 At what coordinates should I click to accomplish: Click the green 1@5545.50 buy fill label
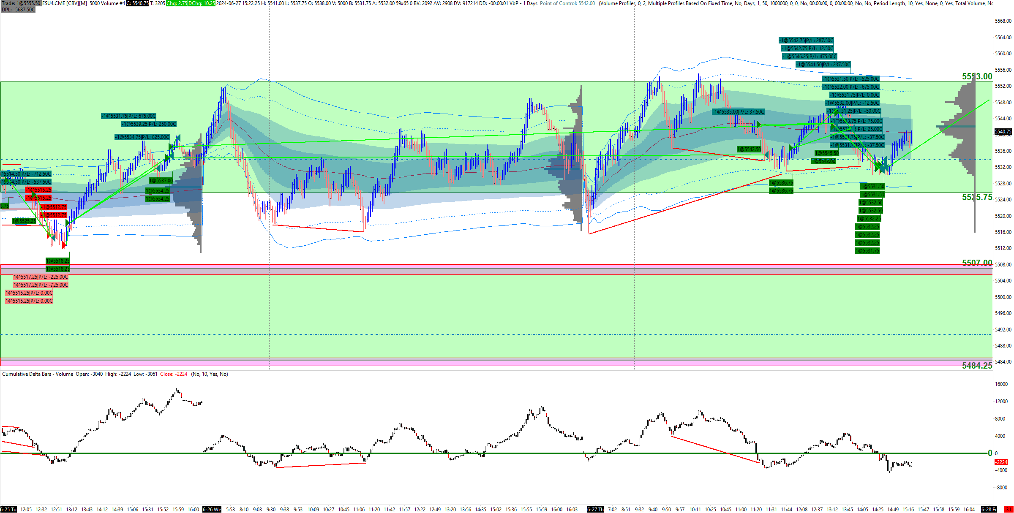826,153
